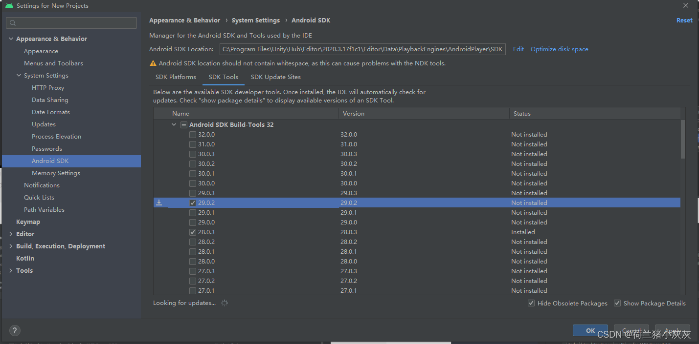Click System Settings breadcrumb link
Screen dimensions: 699x344
(x=256, y=20)
